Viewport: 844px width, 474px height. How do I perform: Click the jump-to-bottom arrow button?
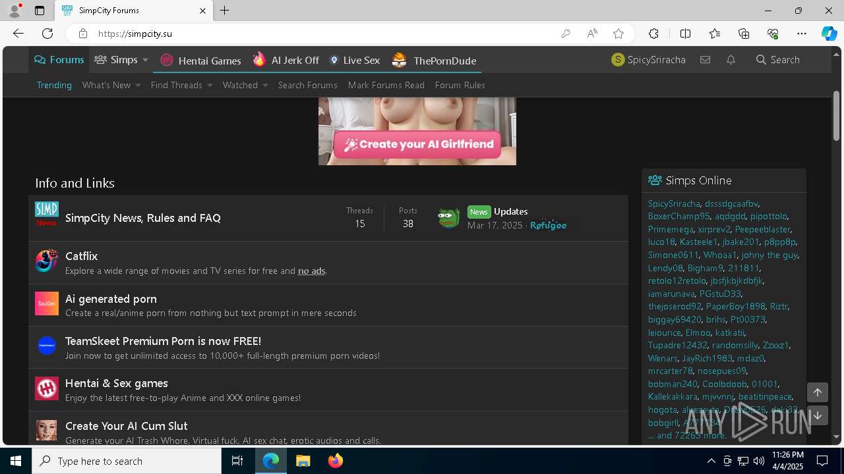[x=817, y=415]
